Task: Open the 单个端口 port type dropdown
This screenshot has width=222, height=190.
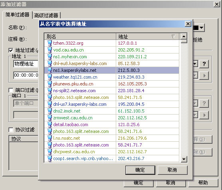Action: point(195,103)
